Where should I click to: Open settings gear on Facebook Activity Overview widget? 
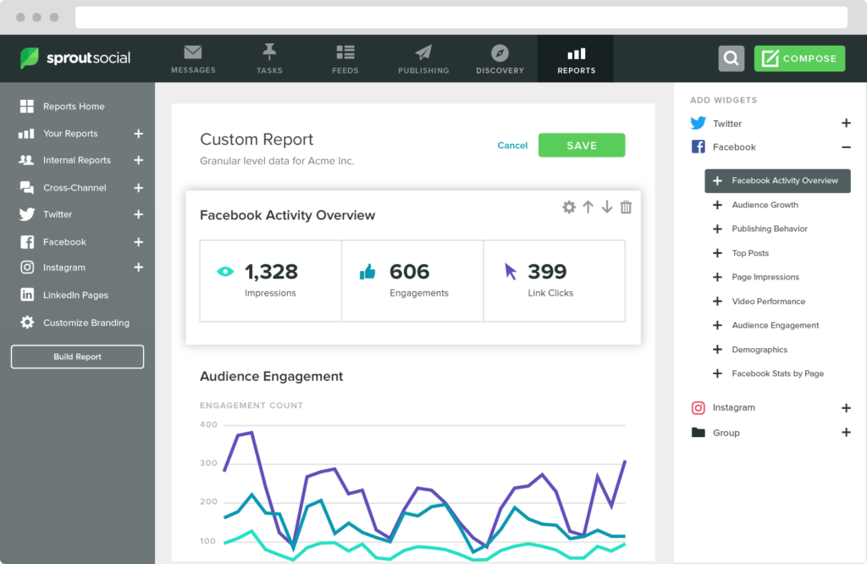[x=568, y=206]
